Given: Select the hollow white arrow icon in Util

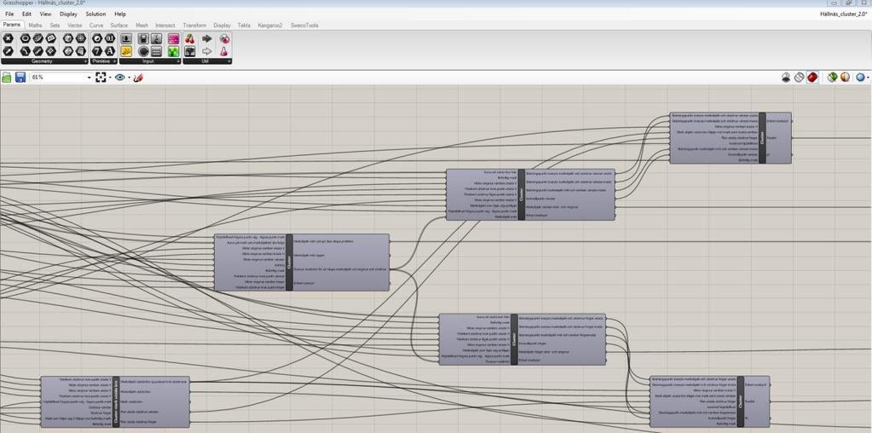Looking at the screenshot, I should [x=207, y=52].
